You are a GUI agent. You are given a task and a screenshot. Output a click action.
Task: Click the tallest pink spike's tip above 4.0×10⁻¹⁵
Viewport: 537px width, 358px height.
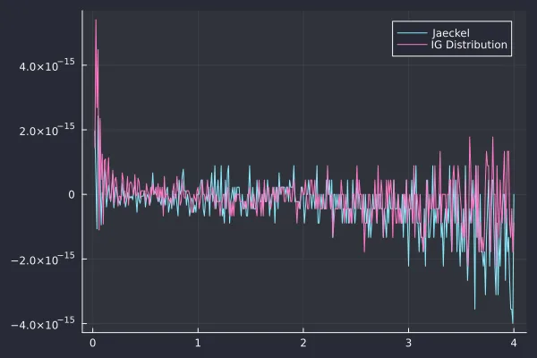96,20
